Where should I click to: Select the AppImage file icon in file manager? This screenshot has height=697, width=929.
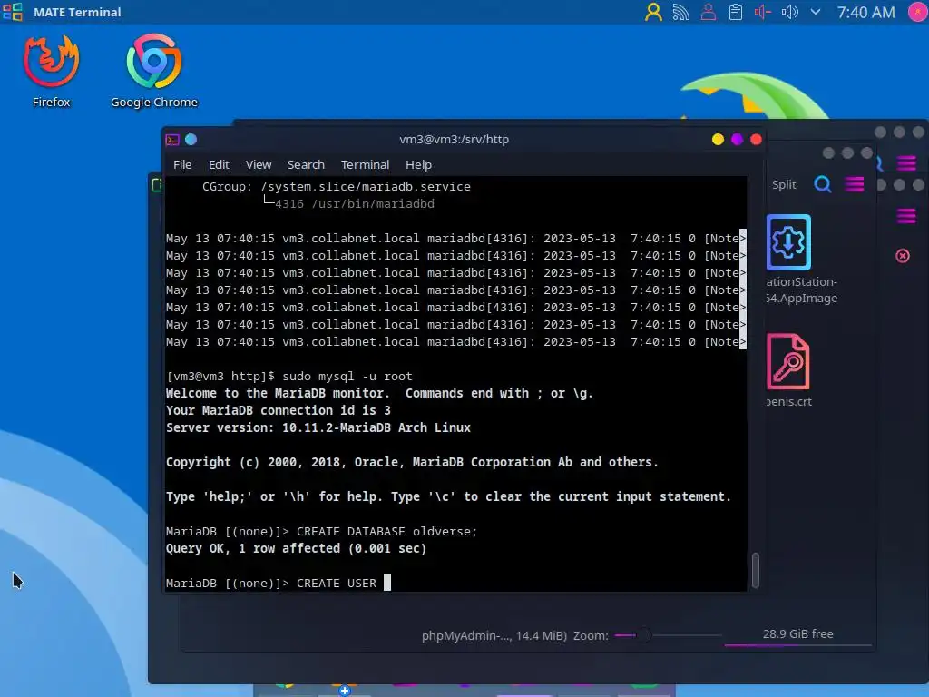[788, 242]
